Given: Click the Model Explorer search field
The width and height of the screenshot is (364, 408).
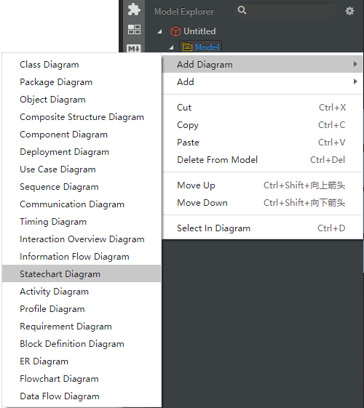Looking at the screenshot, I should [x=285, y=10].
